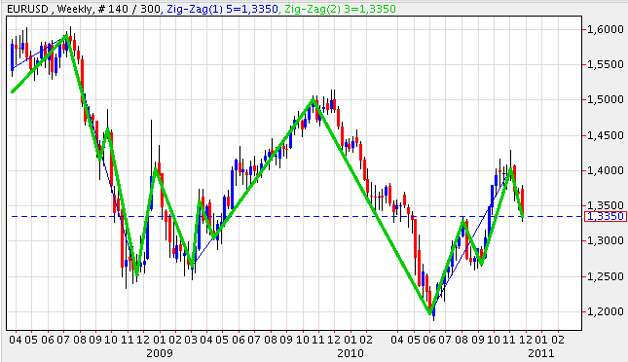
Task: Click the 2009 year label on time axis
Action: click(x=160, y=353)
